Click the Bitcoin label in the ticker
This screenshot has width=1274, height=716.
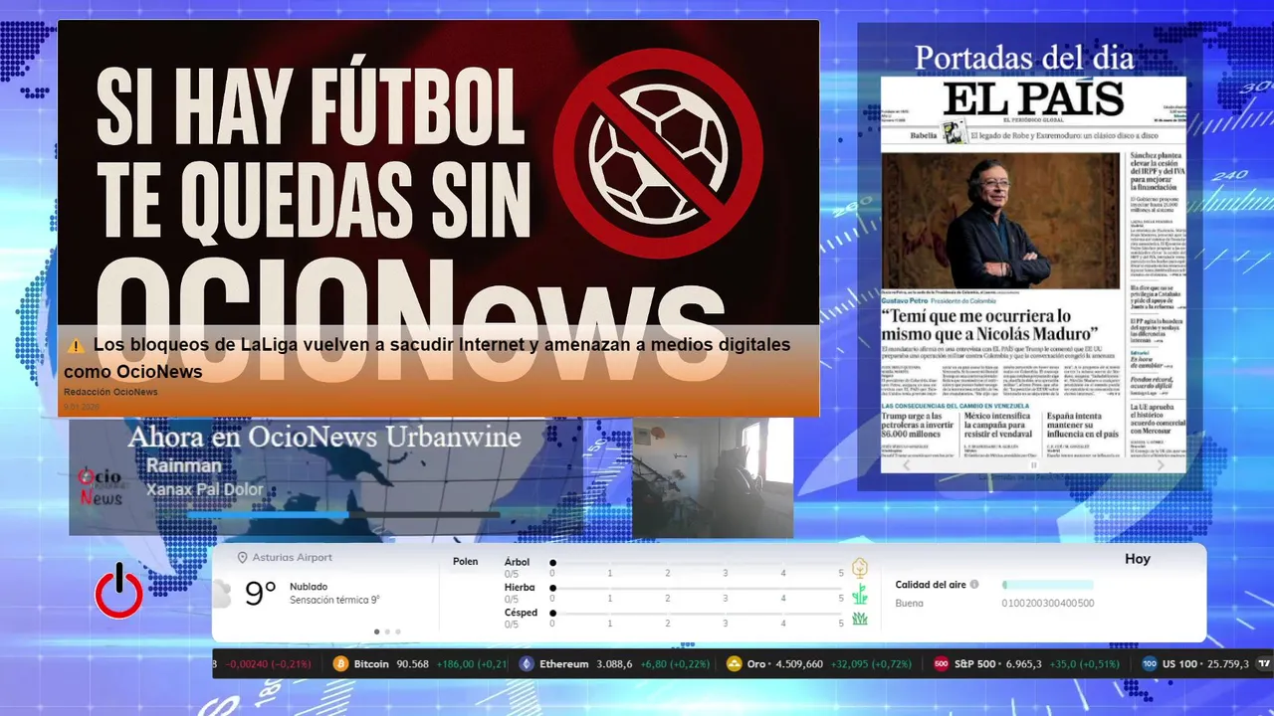click(x=371, y=664)
